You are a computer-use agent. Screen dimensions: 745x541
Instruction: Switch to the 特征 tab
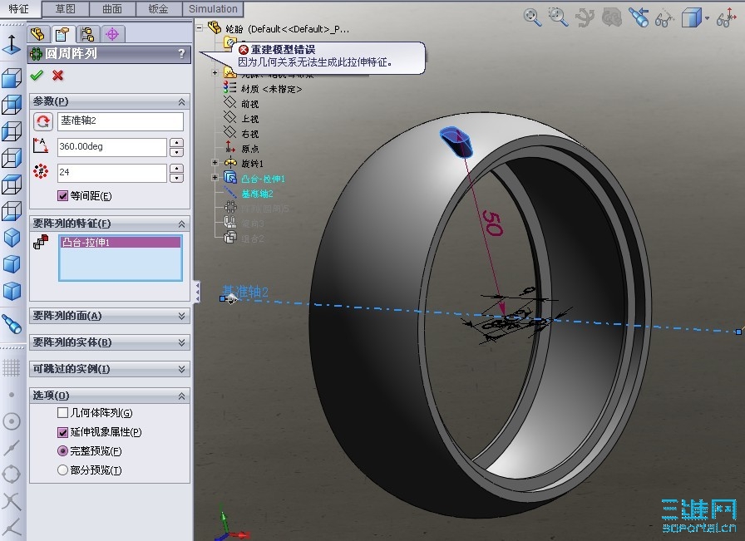click(x=19, y=9)
